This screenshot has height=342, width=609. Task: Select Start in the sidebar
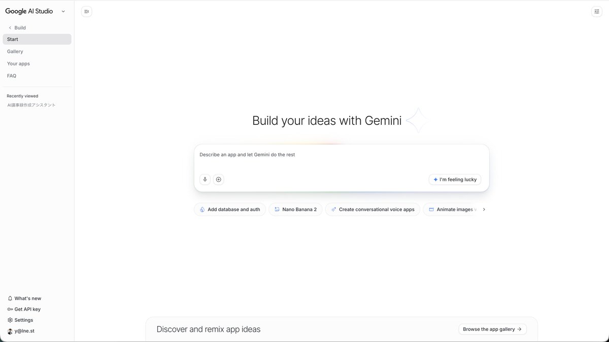(37, 39)
